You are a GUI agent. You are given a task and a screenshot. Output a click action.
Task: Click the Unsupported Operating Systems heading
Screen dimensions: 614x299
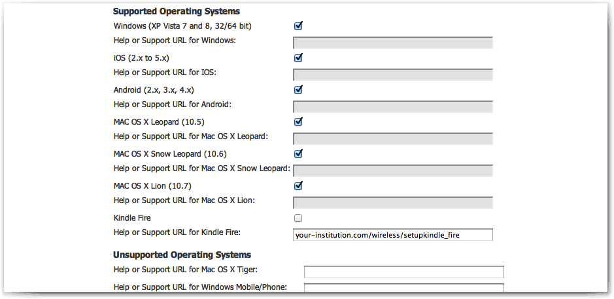click(182, 255)
